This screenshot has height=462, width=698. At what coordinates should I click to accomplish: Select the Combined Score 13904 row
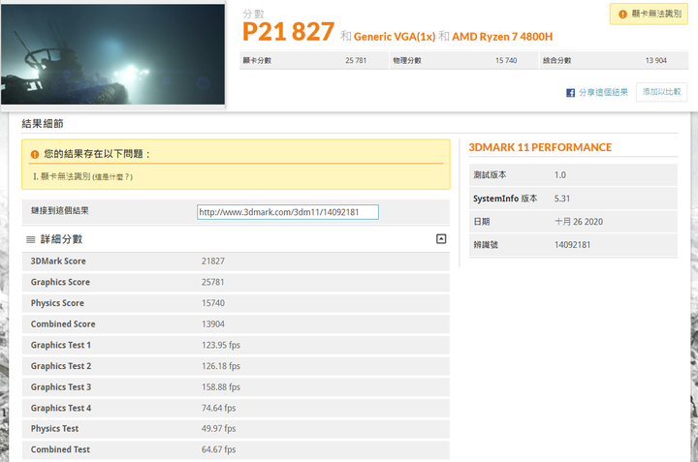tap(236, 324)
